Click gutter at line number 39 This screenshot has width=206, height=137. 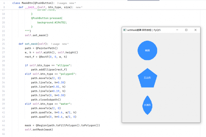point(4,104)
